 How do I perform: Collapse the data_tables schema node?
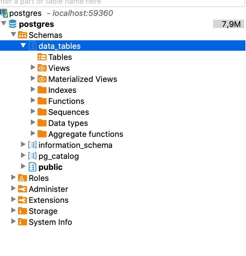23,46
